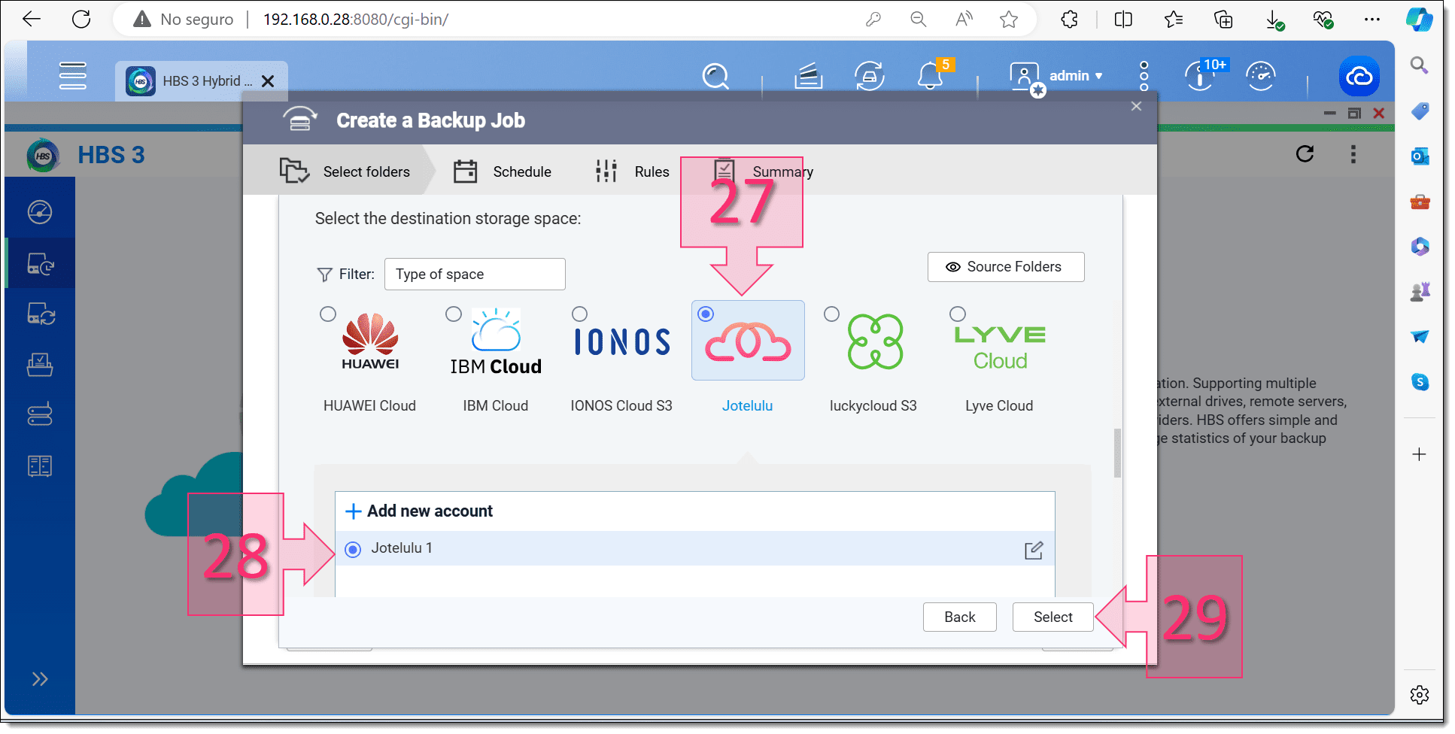
Task: Click the Select button
Action: pos(1053,617)
